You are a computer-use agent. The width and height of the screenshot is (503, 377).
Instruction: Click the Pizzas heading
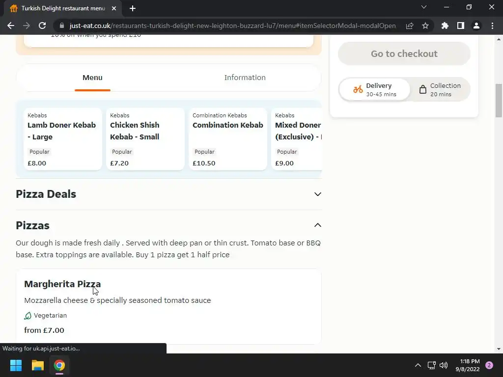(x=33, y=226)
